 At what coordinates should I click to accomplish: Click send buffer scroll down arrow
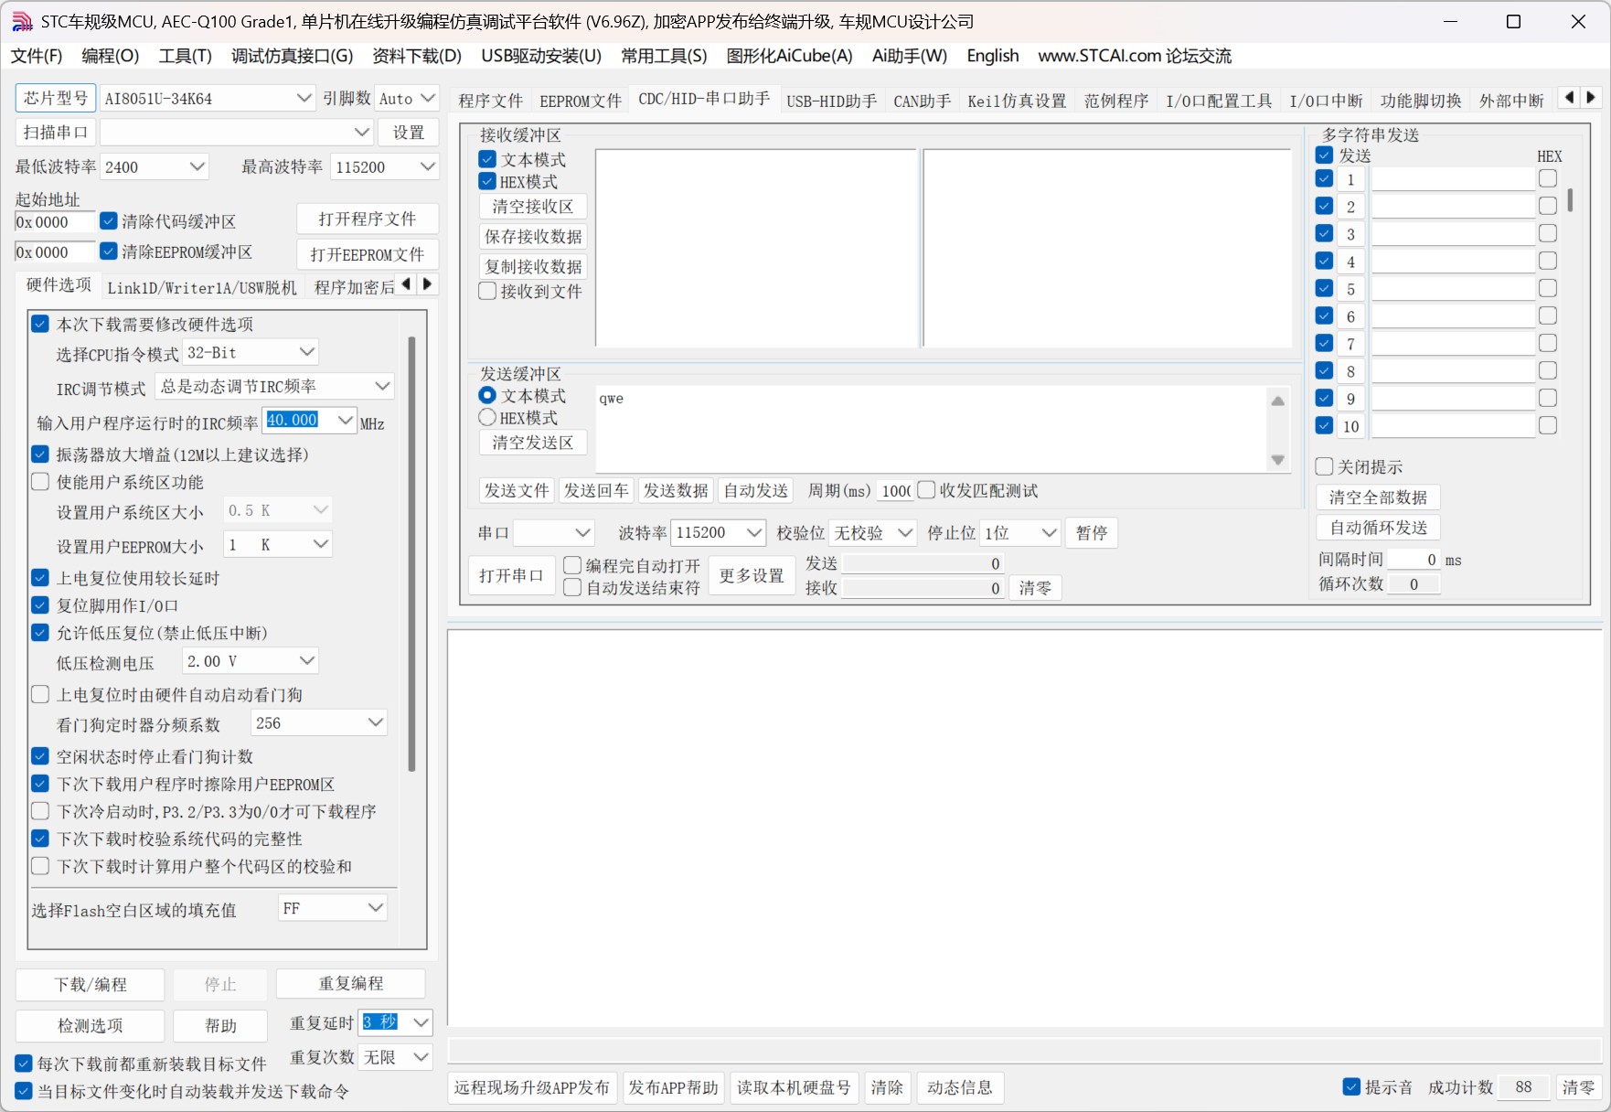pos(1278,460)
